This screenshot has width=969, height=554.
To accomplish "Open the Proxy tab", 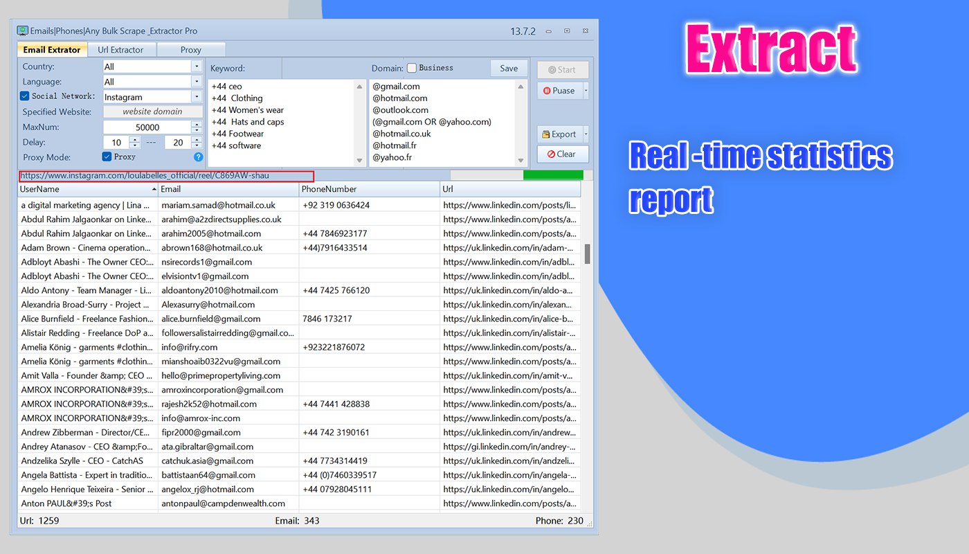I will (191, 50).
